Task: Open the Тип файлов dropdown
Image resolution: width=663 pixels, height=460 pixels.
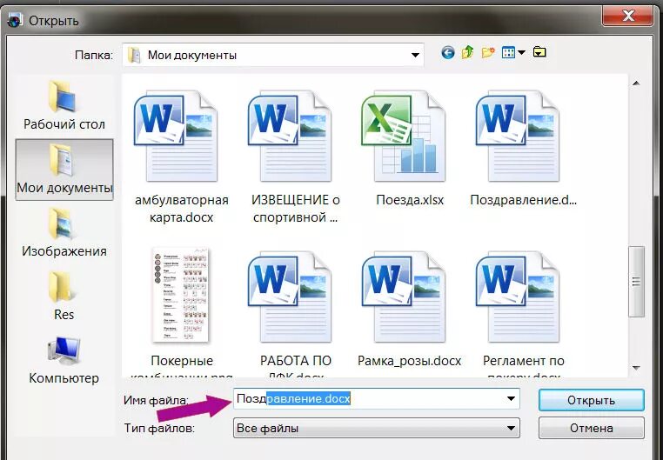Action: point(377,429)
